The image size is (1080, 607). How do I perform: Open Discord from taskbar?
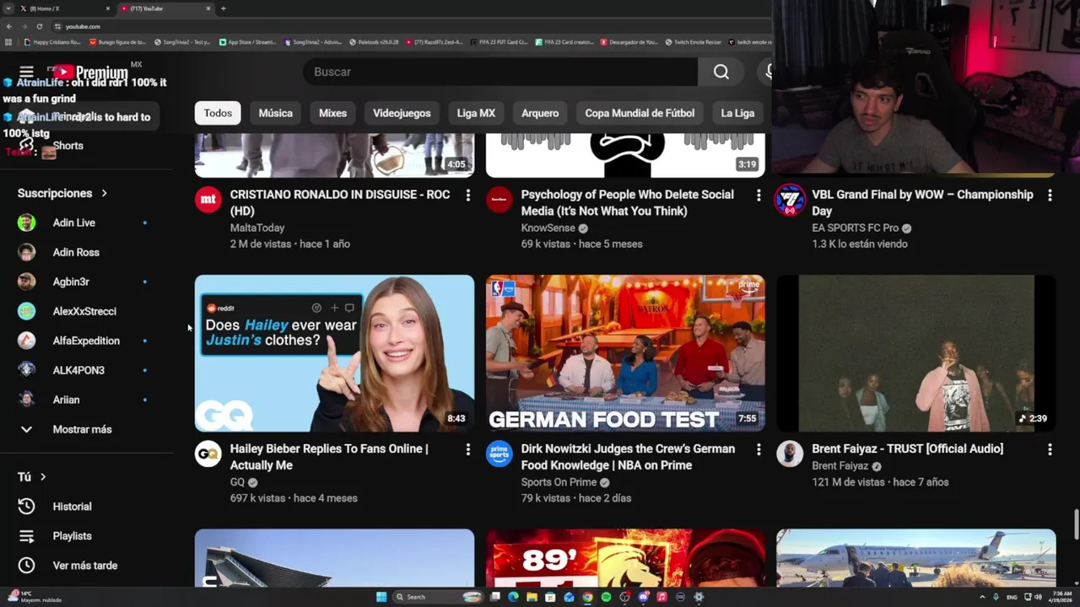coord(643,597)
